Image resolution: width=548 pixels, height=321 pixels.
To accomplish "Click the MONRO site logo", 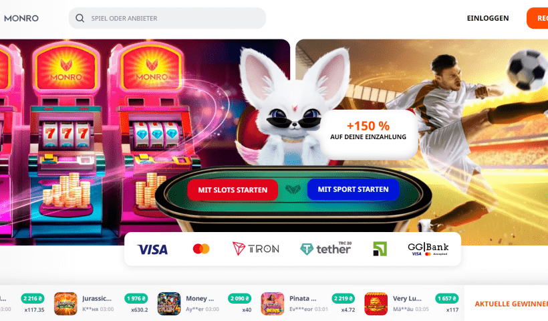I will [x=21, y=18].
